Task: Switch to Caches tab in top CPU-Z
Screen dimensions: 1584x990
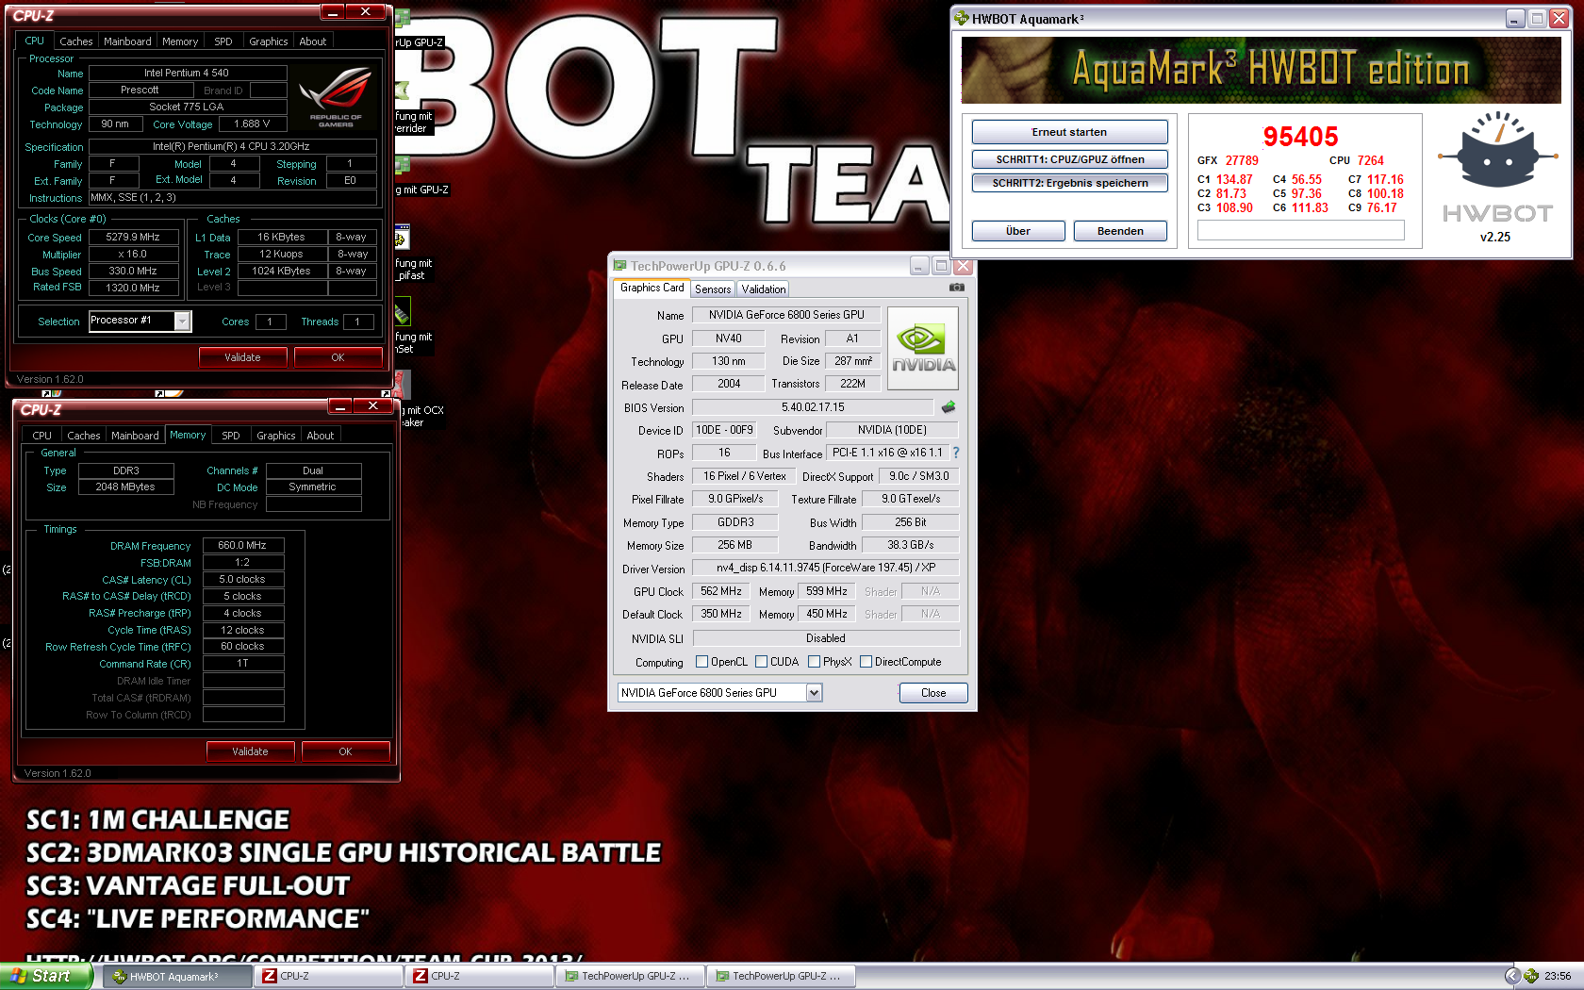Action: point(75,41)
